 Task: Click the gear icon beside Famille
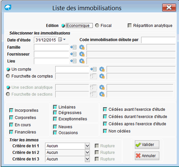pyautogui.click(x=82, y=47)
